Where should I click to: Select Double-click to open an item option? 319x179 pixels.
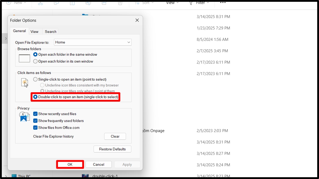[x=76, y=97]
